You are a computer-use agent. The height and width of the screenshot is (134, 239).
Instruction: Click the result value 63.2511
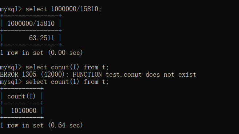(x=41, y=38)
